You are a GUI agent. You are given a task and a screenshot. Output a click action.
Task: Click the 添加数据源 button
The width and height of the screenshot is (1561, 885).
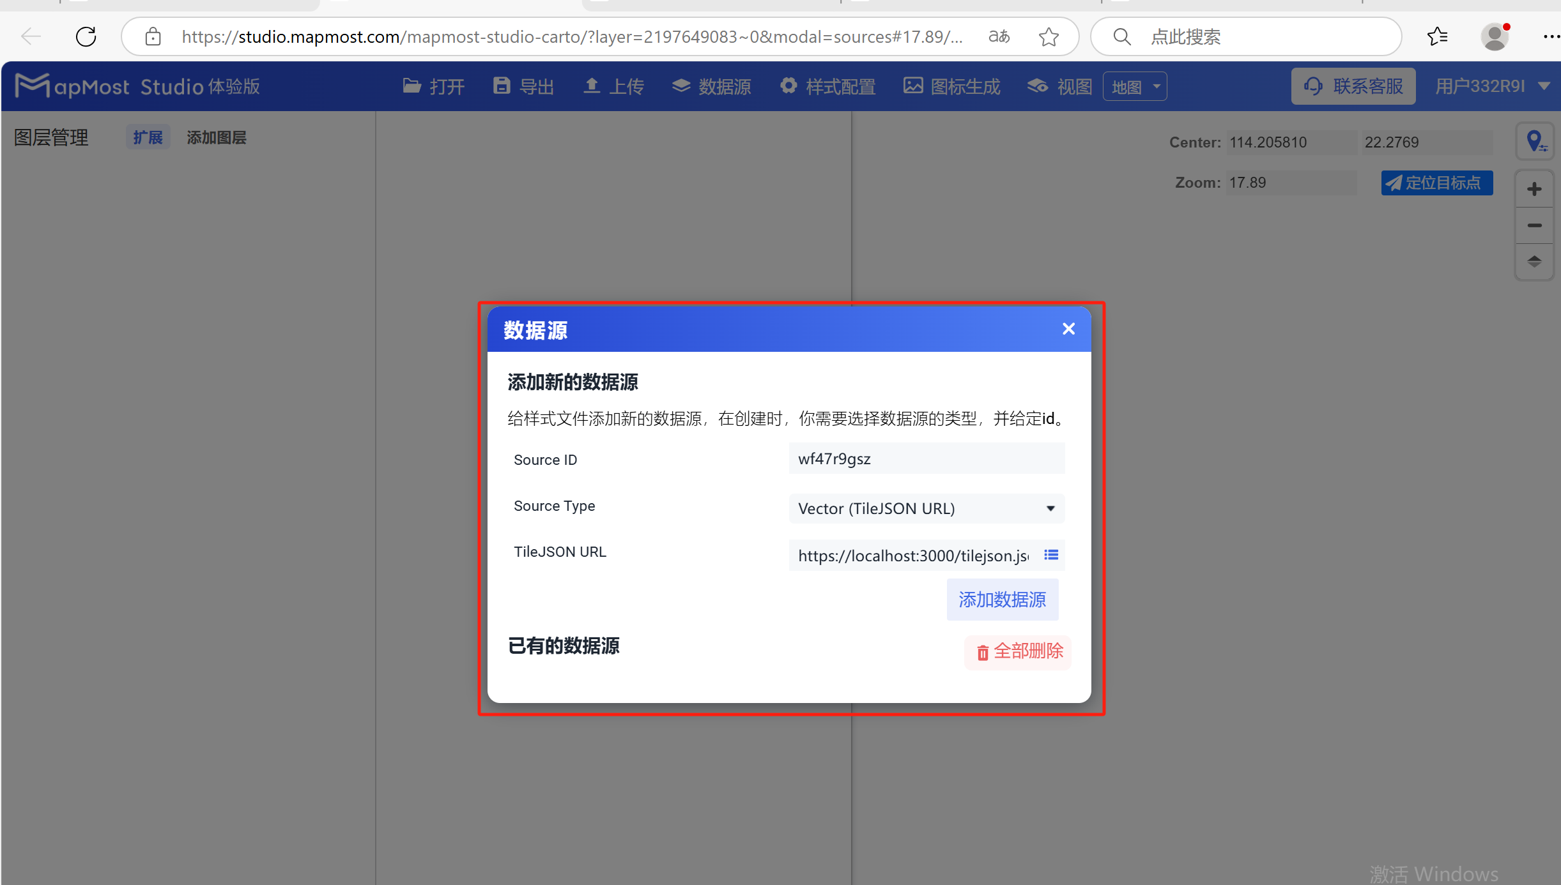point(1003,600)
